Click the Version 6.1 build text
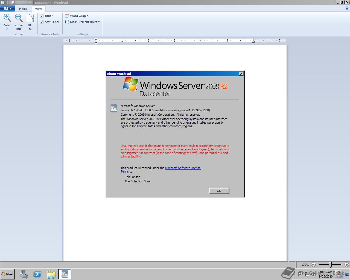The width and height of the screenshot is (350, 280). (165, 110)
